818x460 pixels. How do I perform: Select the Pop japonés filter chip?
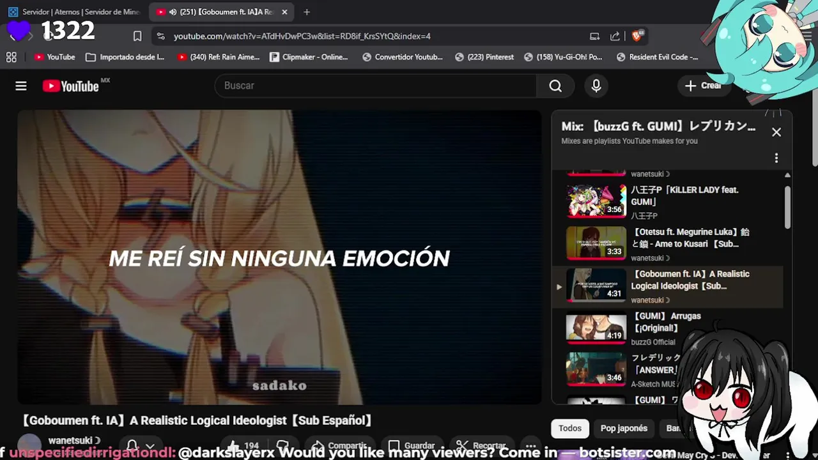(x=624, y=429)
